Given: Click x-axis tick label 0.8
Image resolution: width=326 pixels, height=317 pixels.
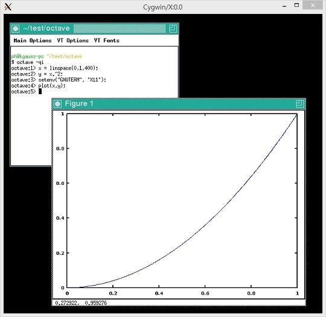Looking at the screenshot, I should 251,293.
